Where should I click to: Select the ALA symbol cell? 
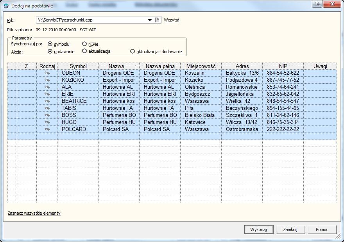point(78,87)
